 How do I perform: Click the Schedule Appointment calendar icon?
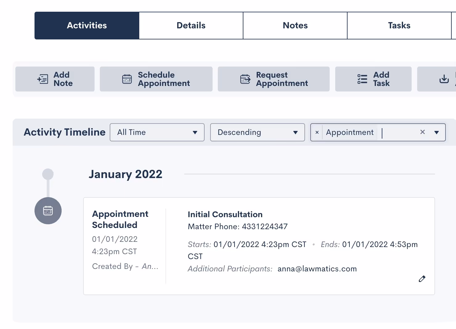(127, 79)
